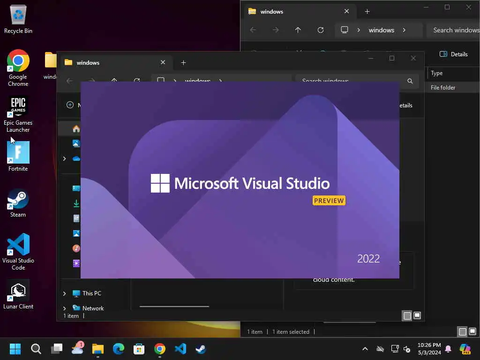Screen dimensions: 480x360
Task: Expand chevron before windows in back Explorer
Action: point(359,30)
